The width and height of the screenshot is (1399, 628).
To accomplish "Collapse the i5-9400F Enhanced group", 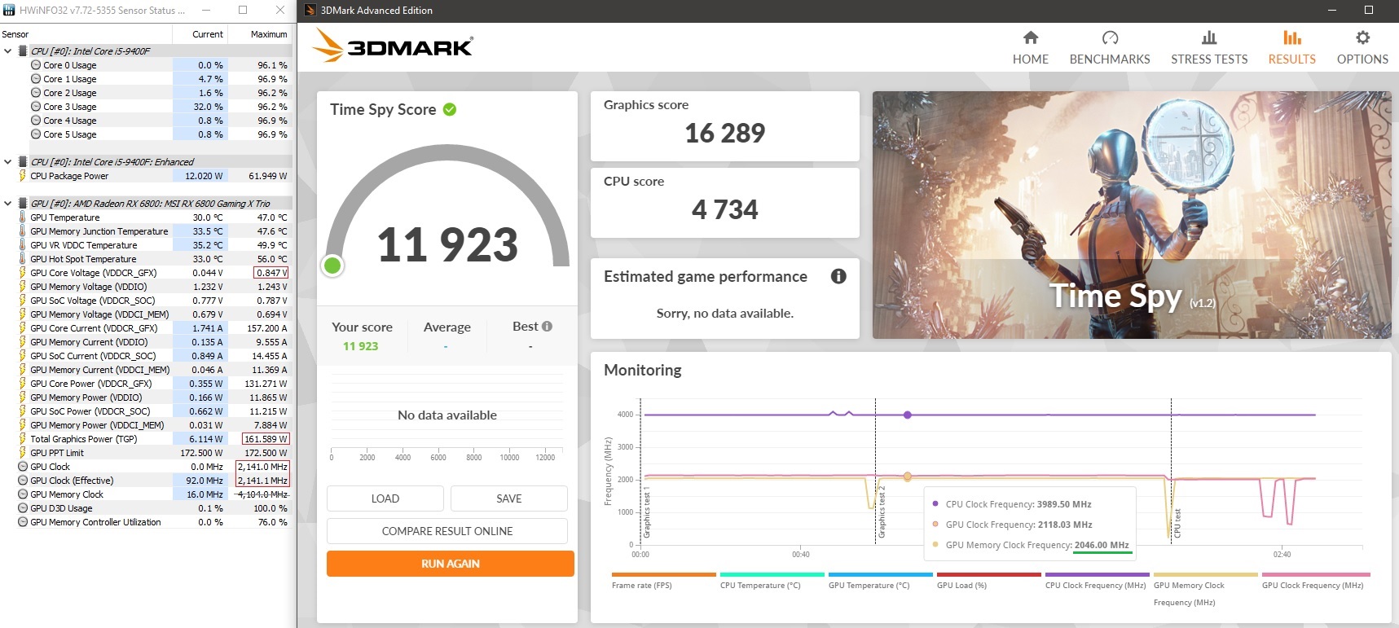I will (x=8, y=161).
